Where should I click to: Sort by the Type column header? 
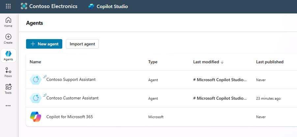pos(153,62)
